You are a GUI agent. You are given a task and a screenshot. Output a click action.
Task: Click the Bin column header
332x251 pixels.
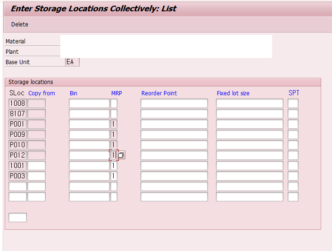tap(74, 93)
